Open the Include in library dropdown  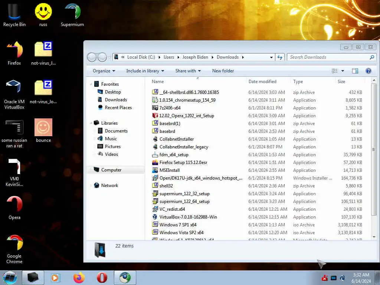pyautogui.click(x=145, y=71)
